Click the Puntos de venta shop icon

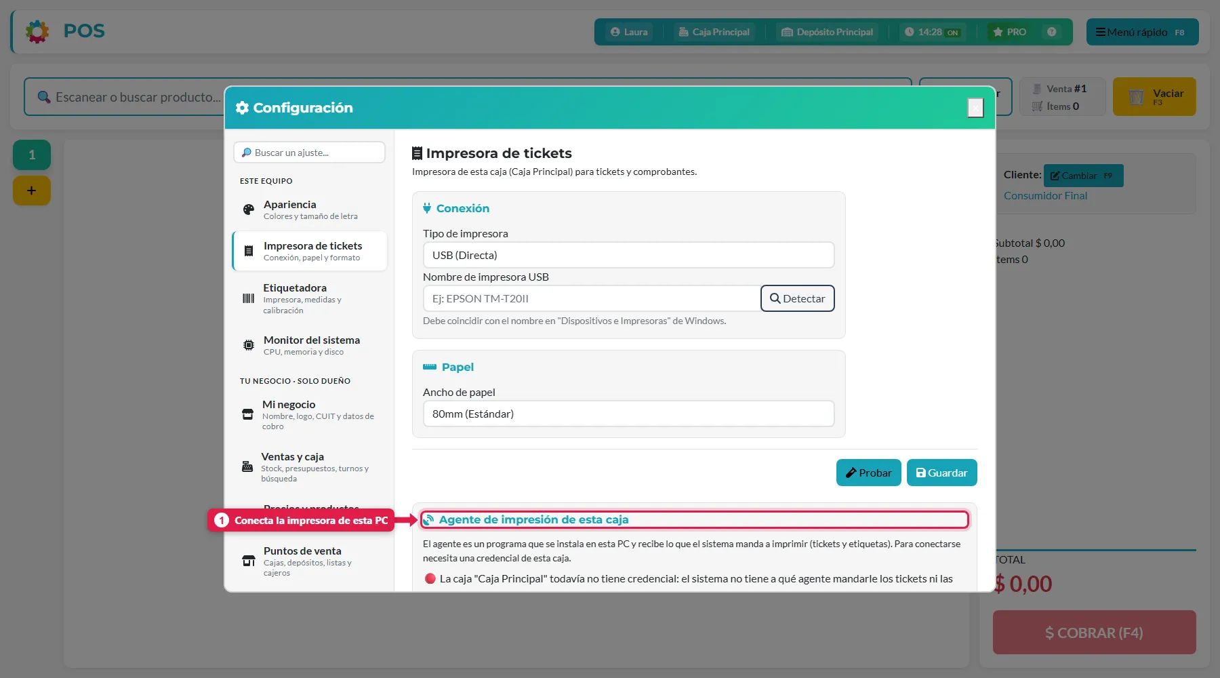[x=249, y=561]
